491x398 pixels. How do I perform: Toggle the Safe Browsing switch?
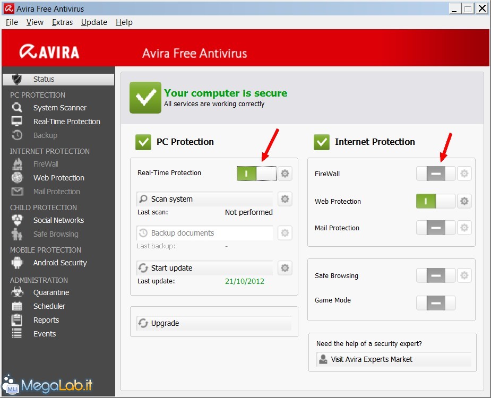pos(436,275)
